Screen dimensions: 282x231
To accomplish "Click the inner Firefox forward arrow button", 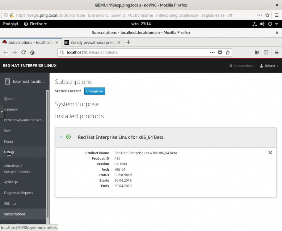I will (15, 53).
